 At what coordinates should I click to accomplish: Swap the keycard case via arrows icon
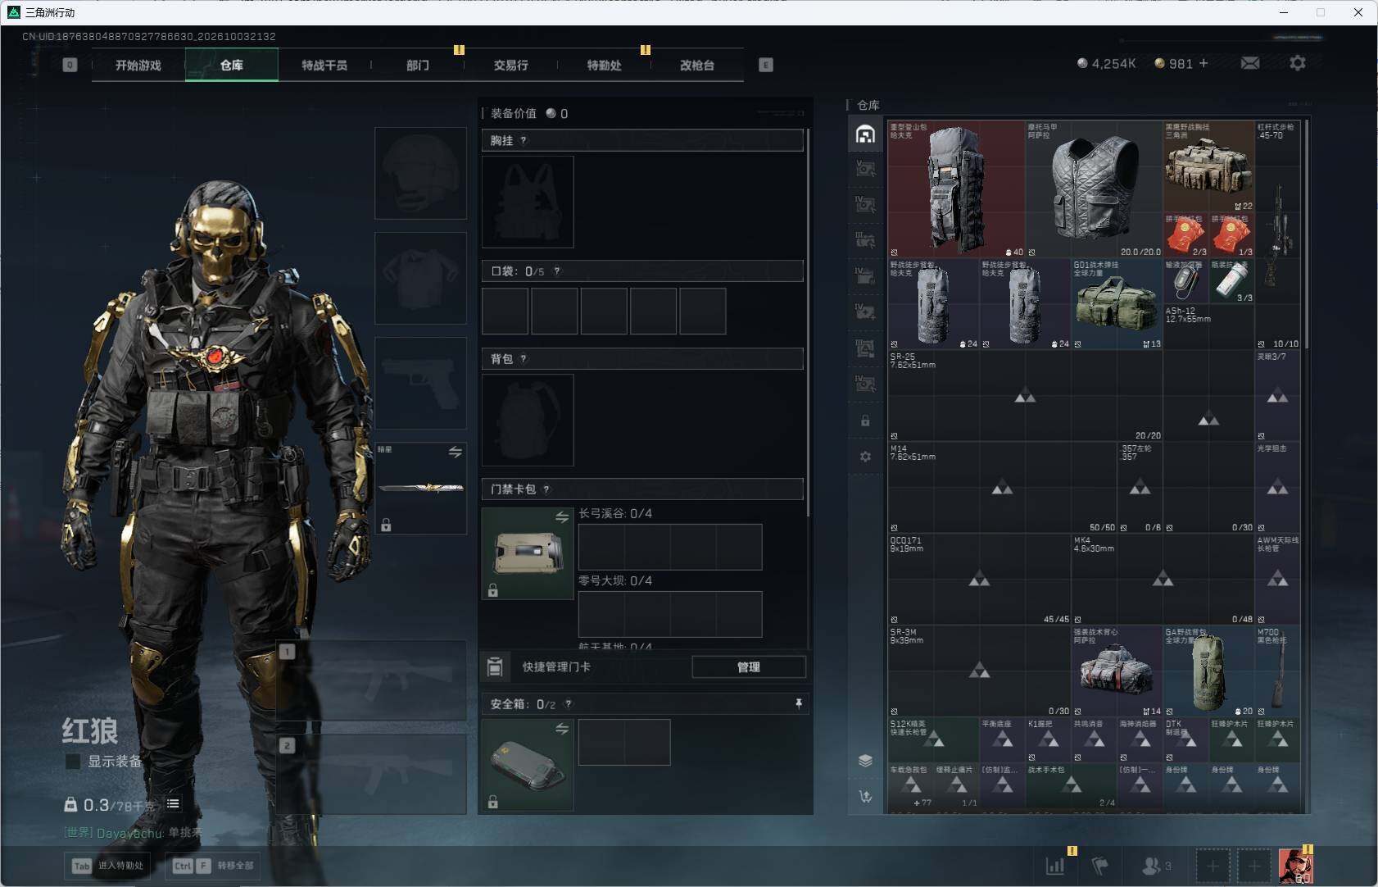[562, 516]
